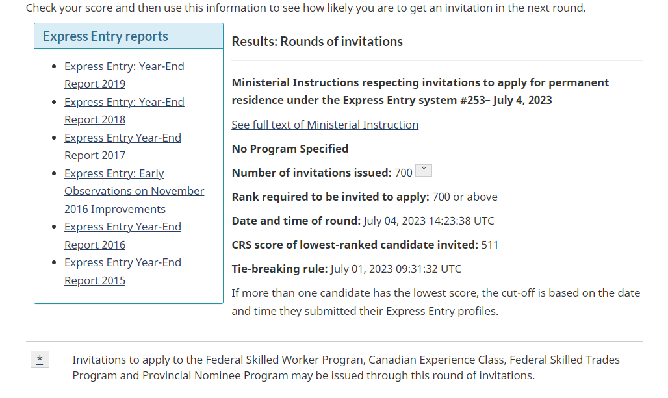668x398 pixels.
Task: Click the Express Entry reports panel heading
Action: click(105, 36)
